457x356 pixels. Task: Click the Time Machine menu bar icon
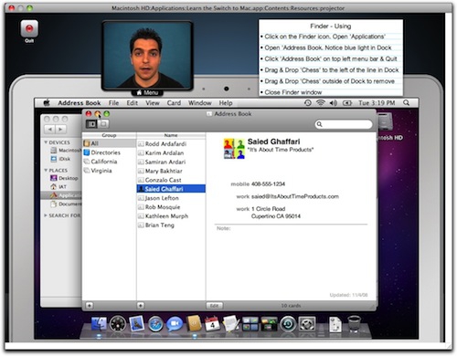(308, 103)
